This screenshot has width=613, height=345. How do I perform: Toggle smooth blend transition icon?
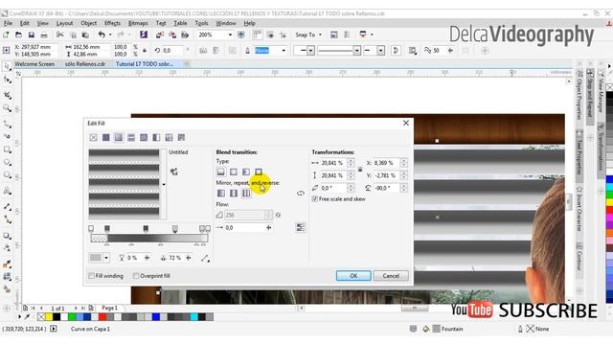(x=278, y=215)
